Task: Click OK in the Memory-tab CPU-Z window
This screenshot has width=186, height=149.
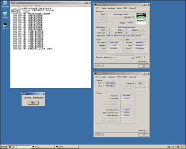Action: 144,135
